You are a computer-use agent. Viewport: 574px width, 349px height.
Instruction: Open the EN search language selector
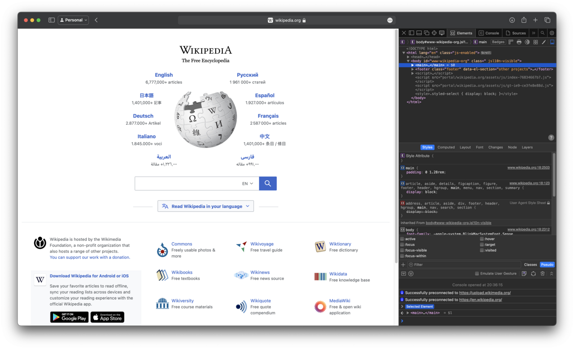click(x=248, y=183)
